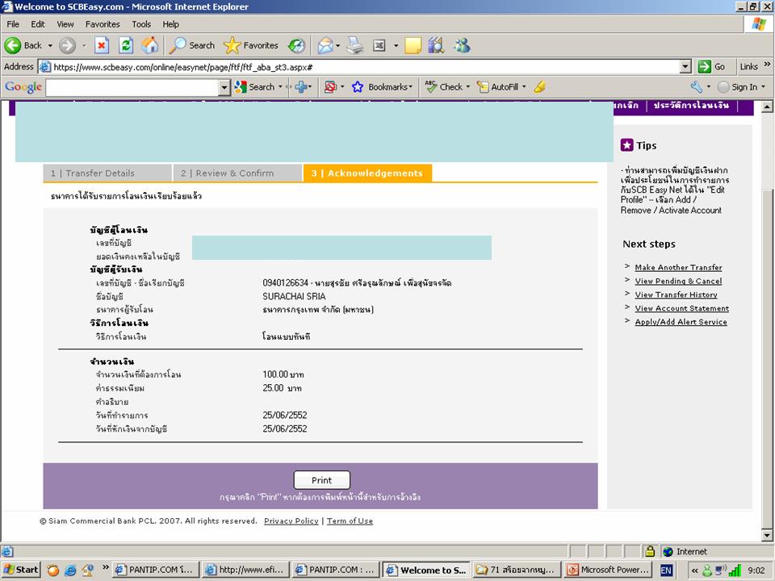Viewport: 775px width, 581px height.
Task: Open the History icon in the toolbar
Action: [x=296, y=45]
